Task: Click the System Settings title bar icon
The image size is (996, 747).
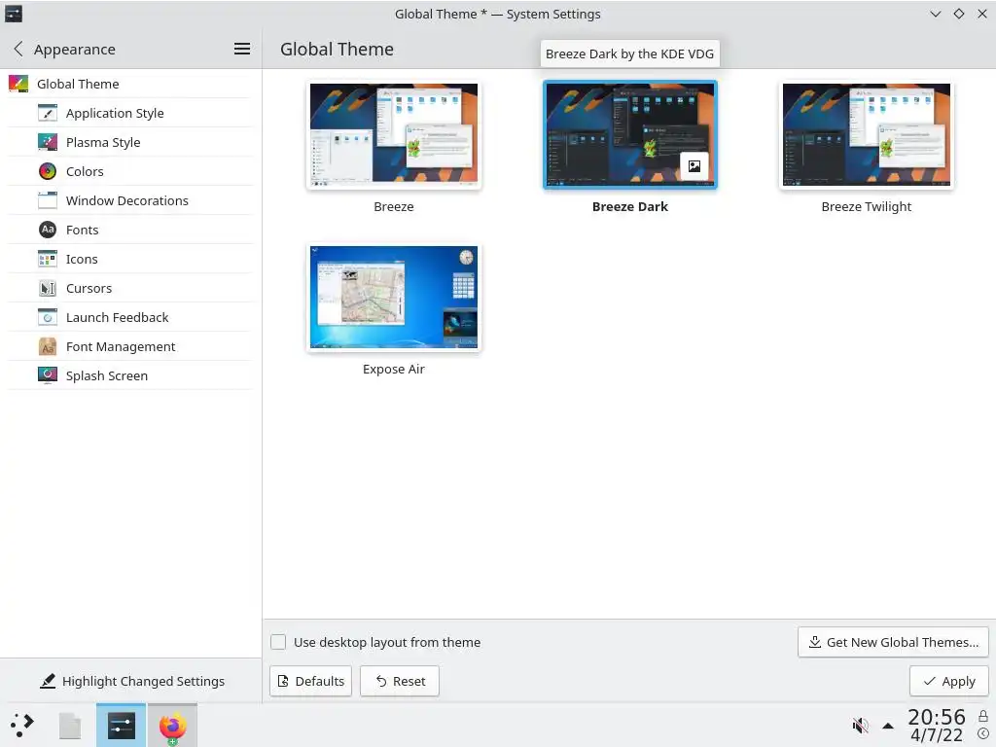Action: [x=14, y=14]
